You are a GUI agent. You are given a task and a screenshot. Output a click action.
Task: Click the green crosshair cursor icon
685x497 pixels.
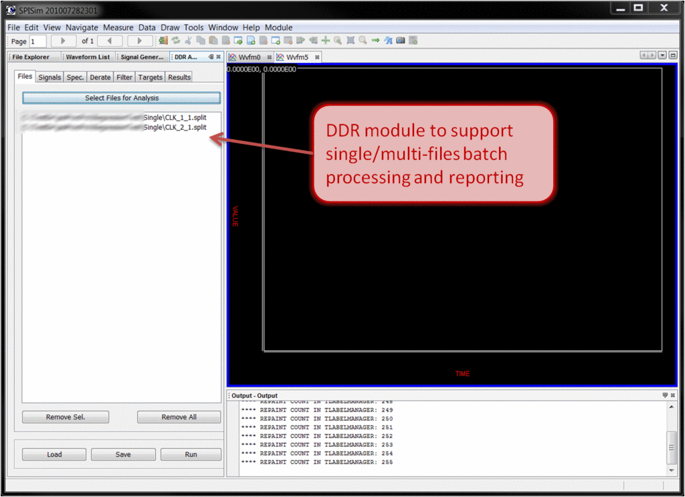[x=326, y=41]
